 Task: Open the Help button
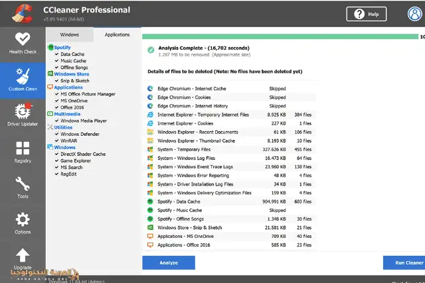367,14
